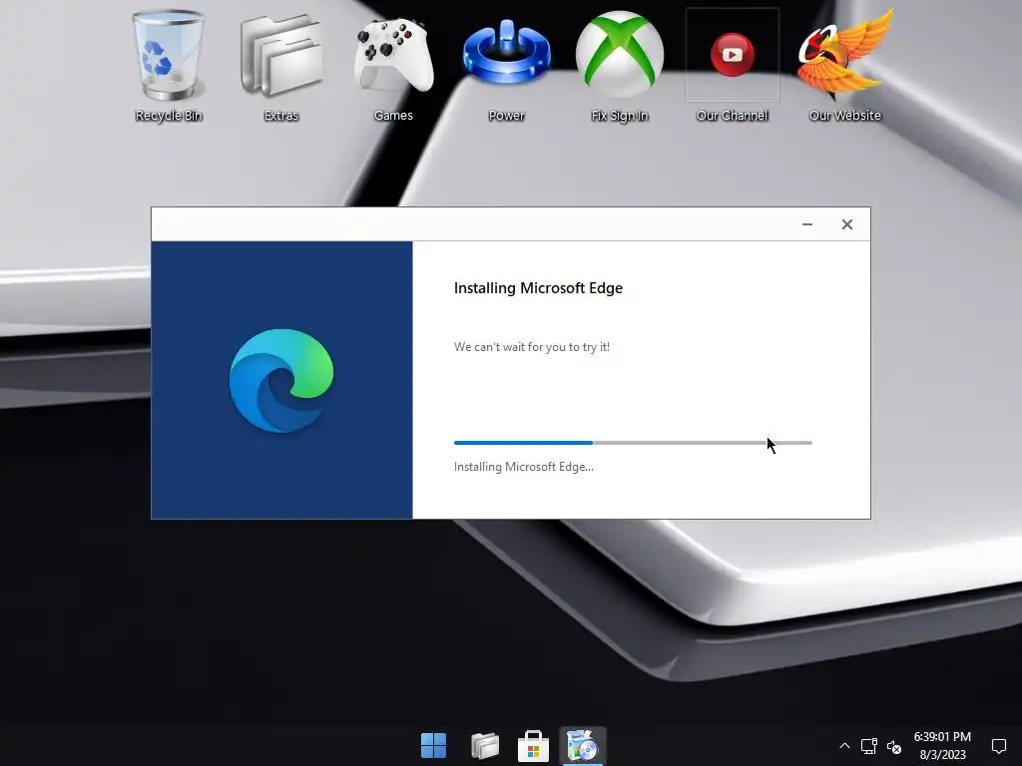Close the Edge installer window
This screenshot has height=766, width=1022.
(x=847, y=224)
